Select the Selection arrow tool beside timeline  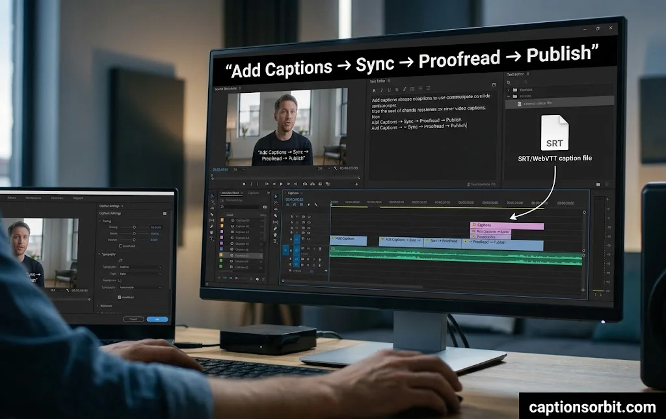tap(276, 196)
